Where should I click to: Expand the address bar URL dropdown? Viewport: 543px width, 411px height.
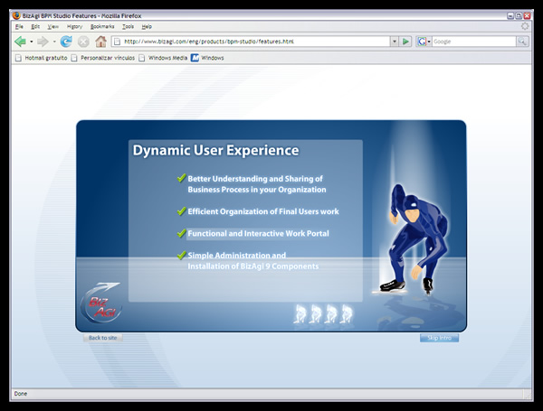click(394, 42)
